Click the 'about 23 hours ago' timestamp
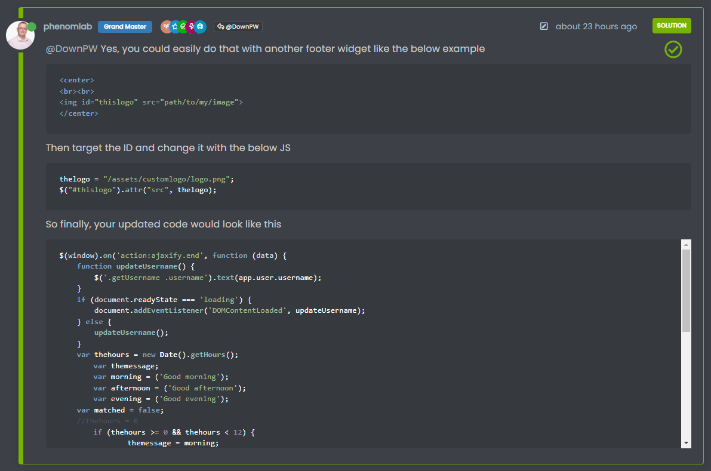711x471 pixels. [596, 26]
